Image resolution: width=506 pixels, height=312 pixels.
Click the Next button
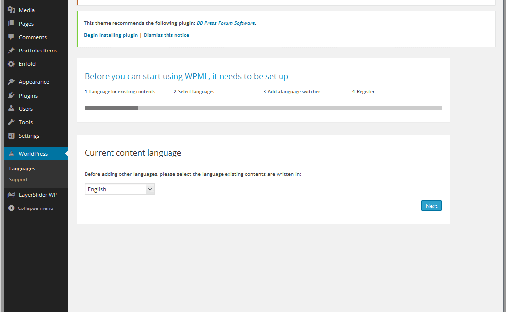[x=431, y=206]
